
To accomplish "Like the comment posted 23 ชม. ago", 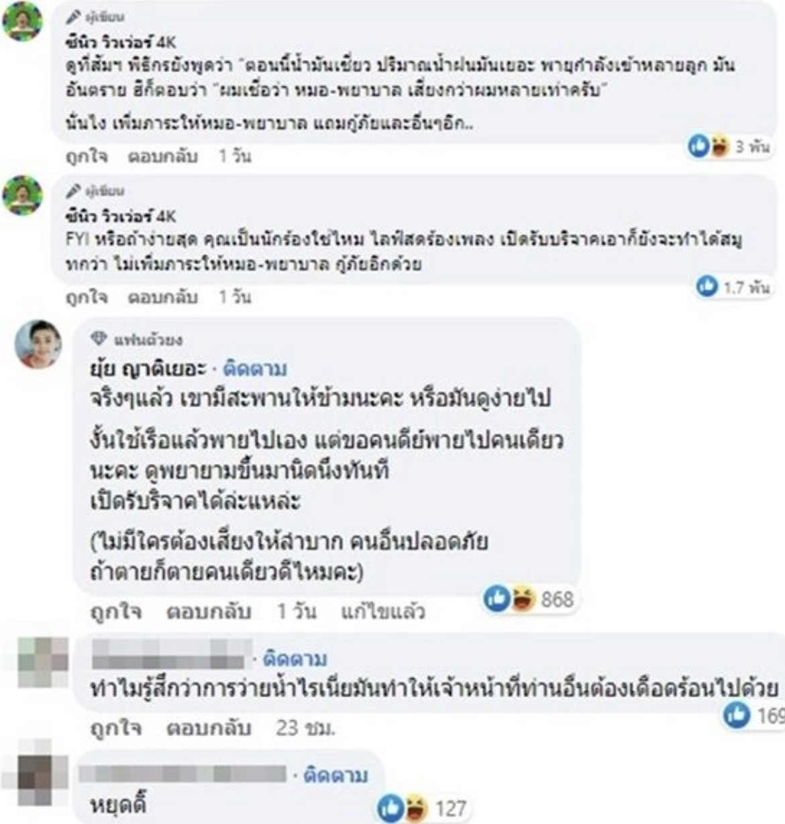I will pyautogui.click(x=115, y=728).
